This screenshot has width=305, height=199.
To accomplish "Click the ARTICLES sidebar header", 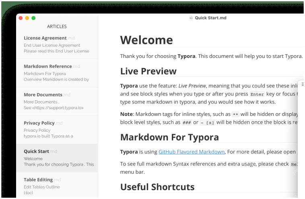I will (x=57, y=27).
